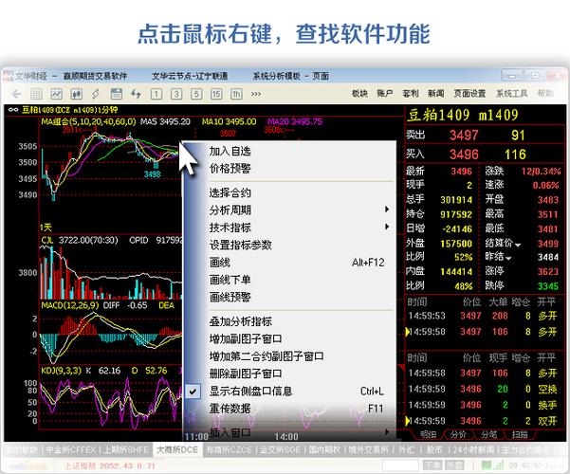Open the 新闻 menu
570x474 pixels.
(436, 94)
